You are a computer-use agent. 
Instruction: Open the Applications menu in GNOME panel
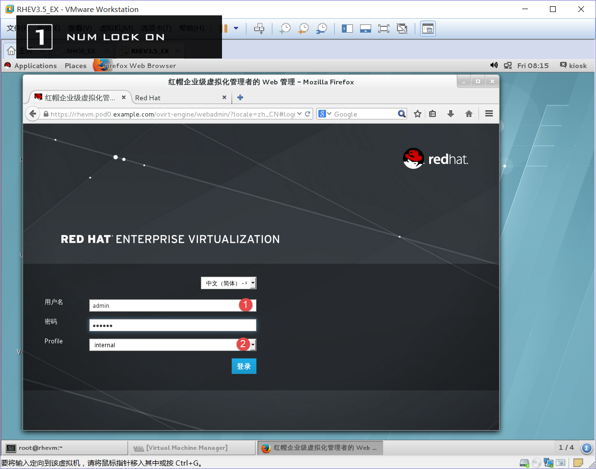tap(35, 66)
